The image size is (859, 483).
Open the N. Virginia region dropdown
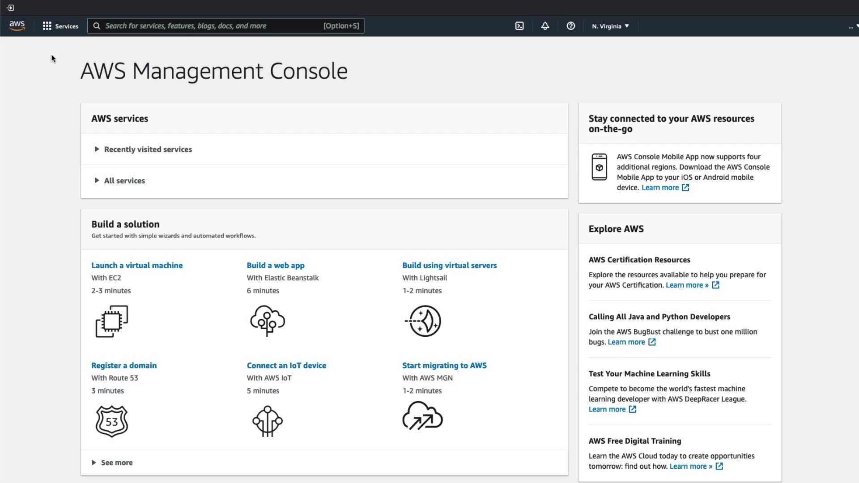tap(610, 26)
